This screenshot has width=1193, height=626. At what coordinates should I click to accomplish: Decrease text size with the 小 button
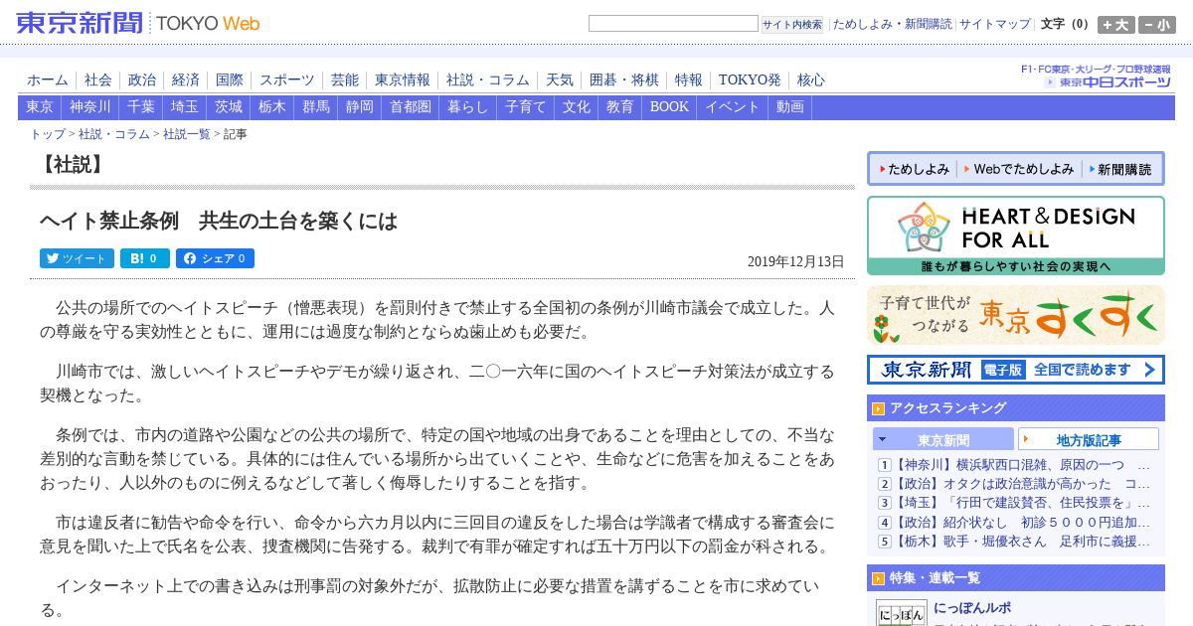click(1157, 25)
